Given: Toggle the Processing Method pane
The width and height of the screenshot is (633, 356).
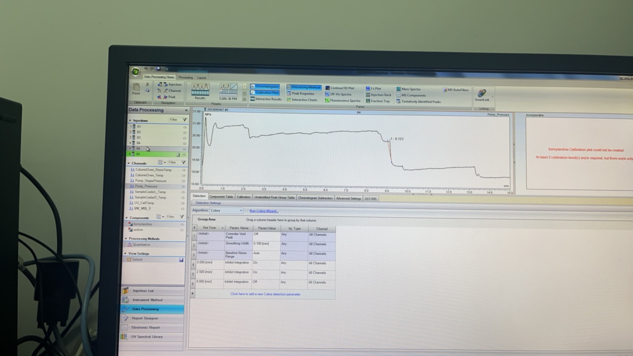Looking at the screenshot, I should [304, 88].
